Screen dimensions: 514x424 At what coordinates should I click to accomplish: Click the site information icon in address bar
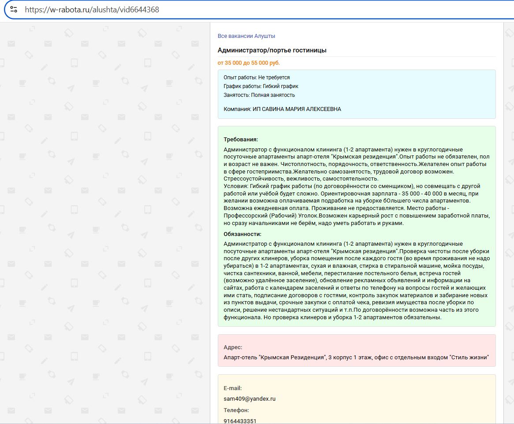click(x=14, y=10)
